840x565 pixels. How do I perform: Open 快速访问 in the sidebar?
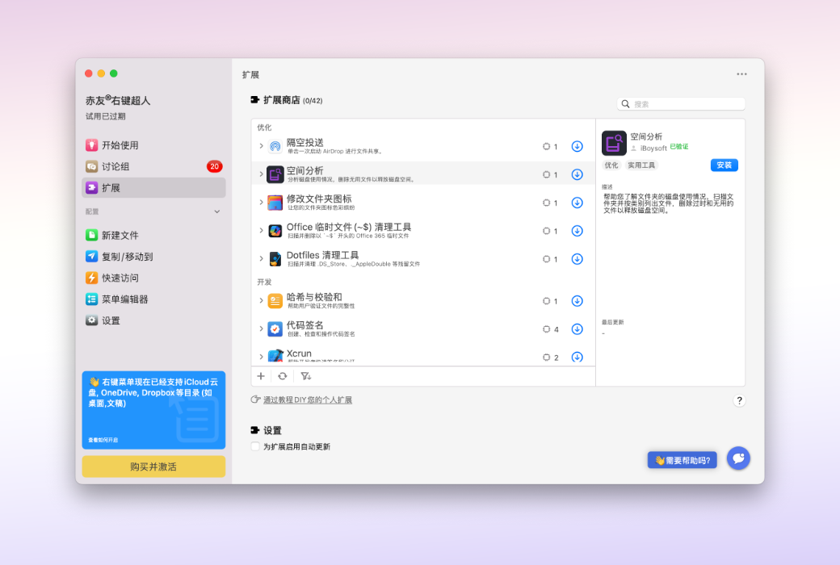click(x=153, y=278)
